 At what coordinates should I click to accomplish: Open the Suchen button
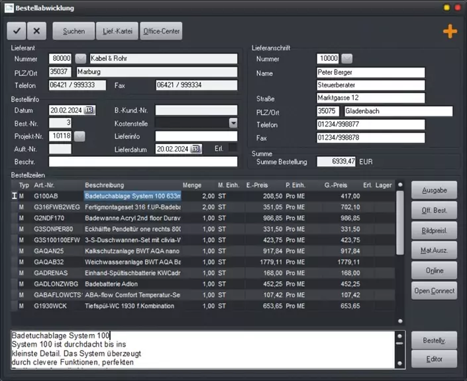[74, 31]
